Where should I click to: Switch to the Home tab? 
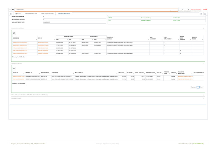[x=18, y=14]
